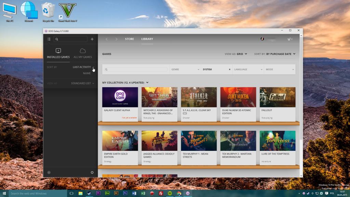Collapse the My Collection section
The height and width of the screenshot is (197, 350).
(147, 82)
